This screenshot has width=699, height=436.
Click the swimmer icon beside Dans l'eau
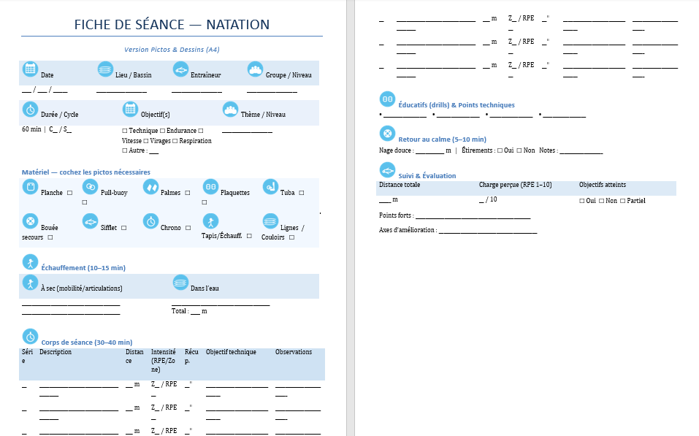tap(180, 283)
